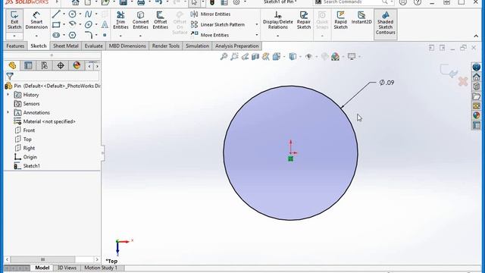This screenshot has width=485, height=273.
Task: Select the Circle sketch tool
Action: click(73, 14)
